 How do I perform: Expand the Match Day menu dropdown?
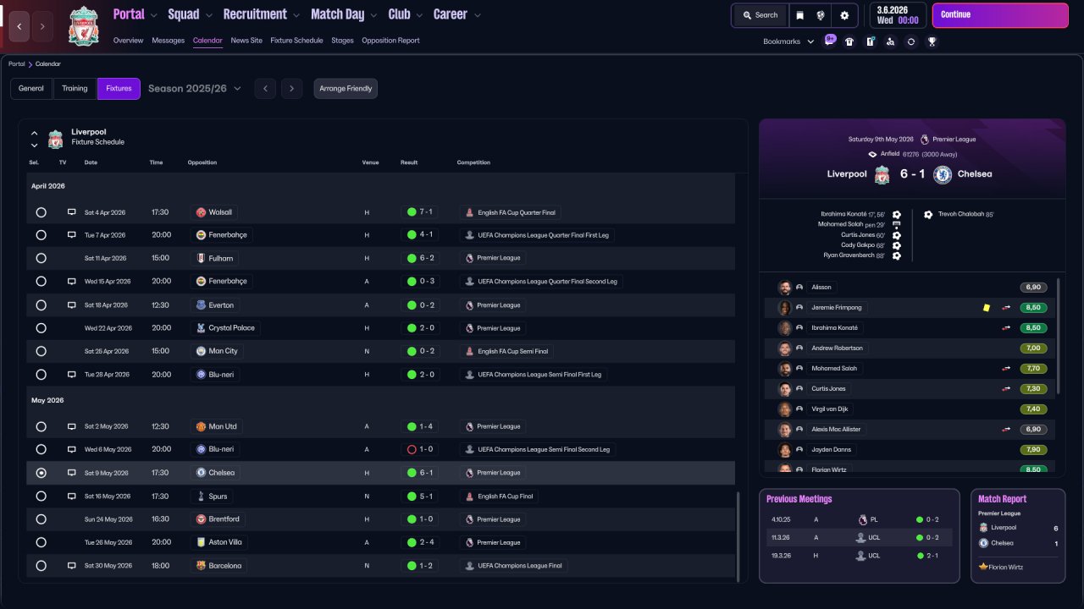coord(373,15)
